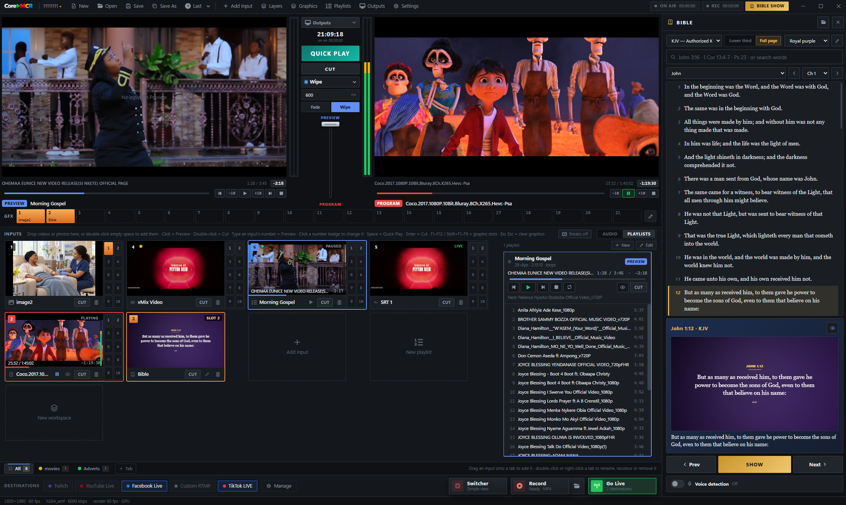846x505 pixels.
Task: Open the Ch 1 chapter dropdown
Action: coord(816,73)
